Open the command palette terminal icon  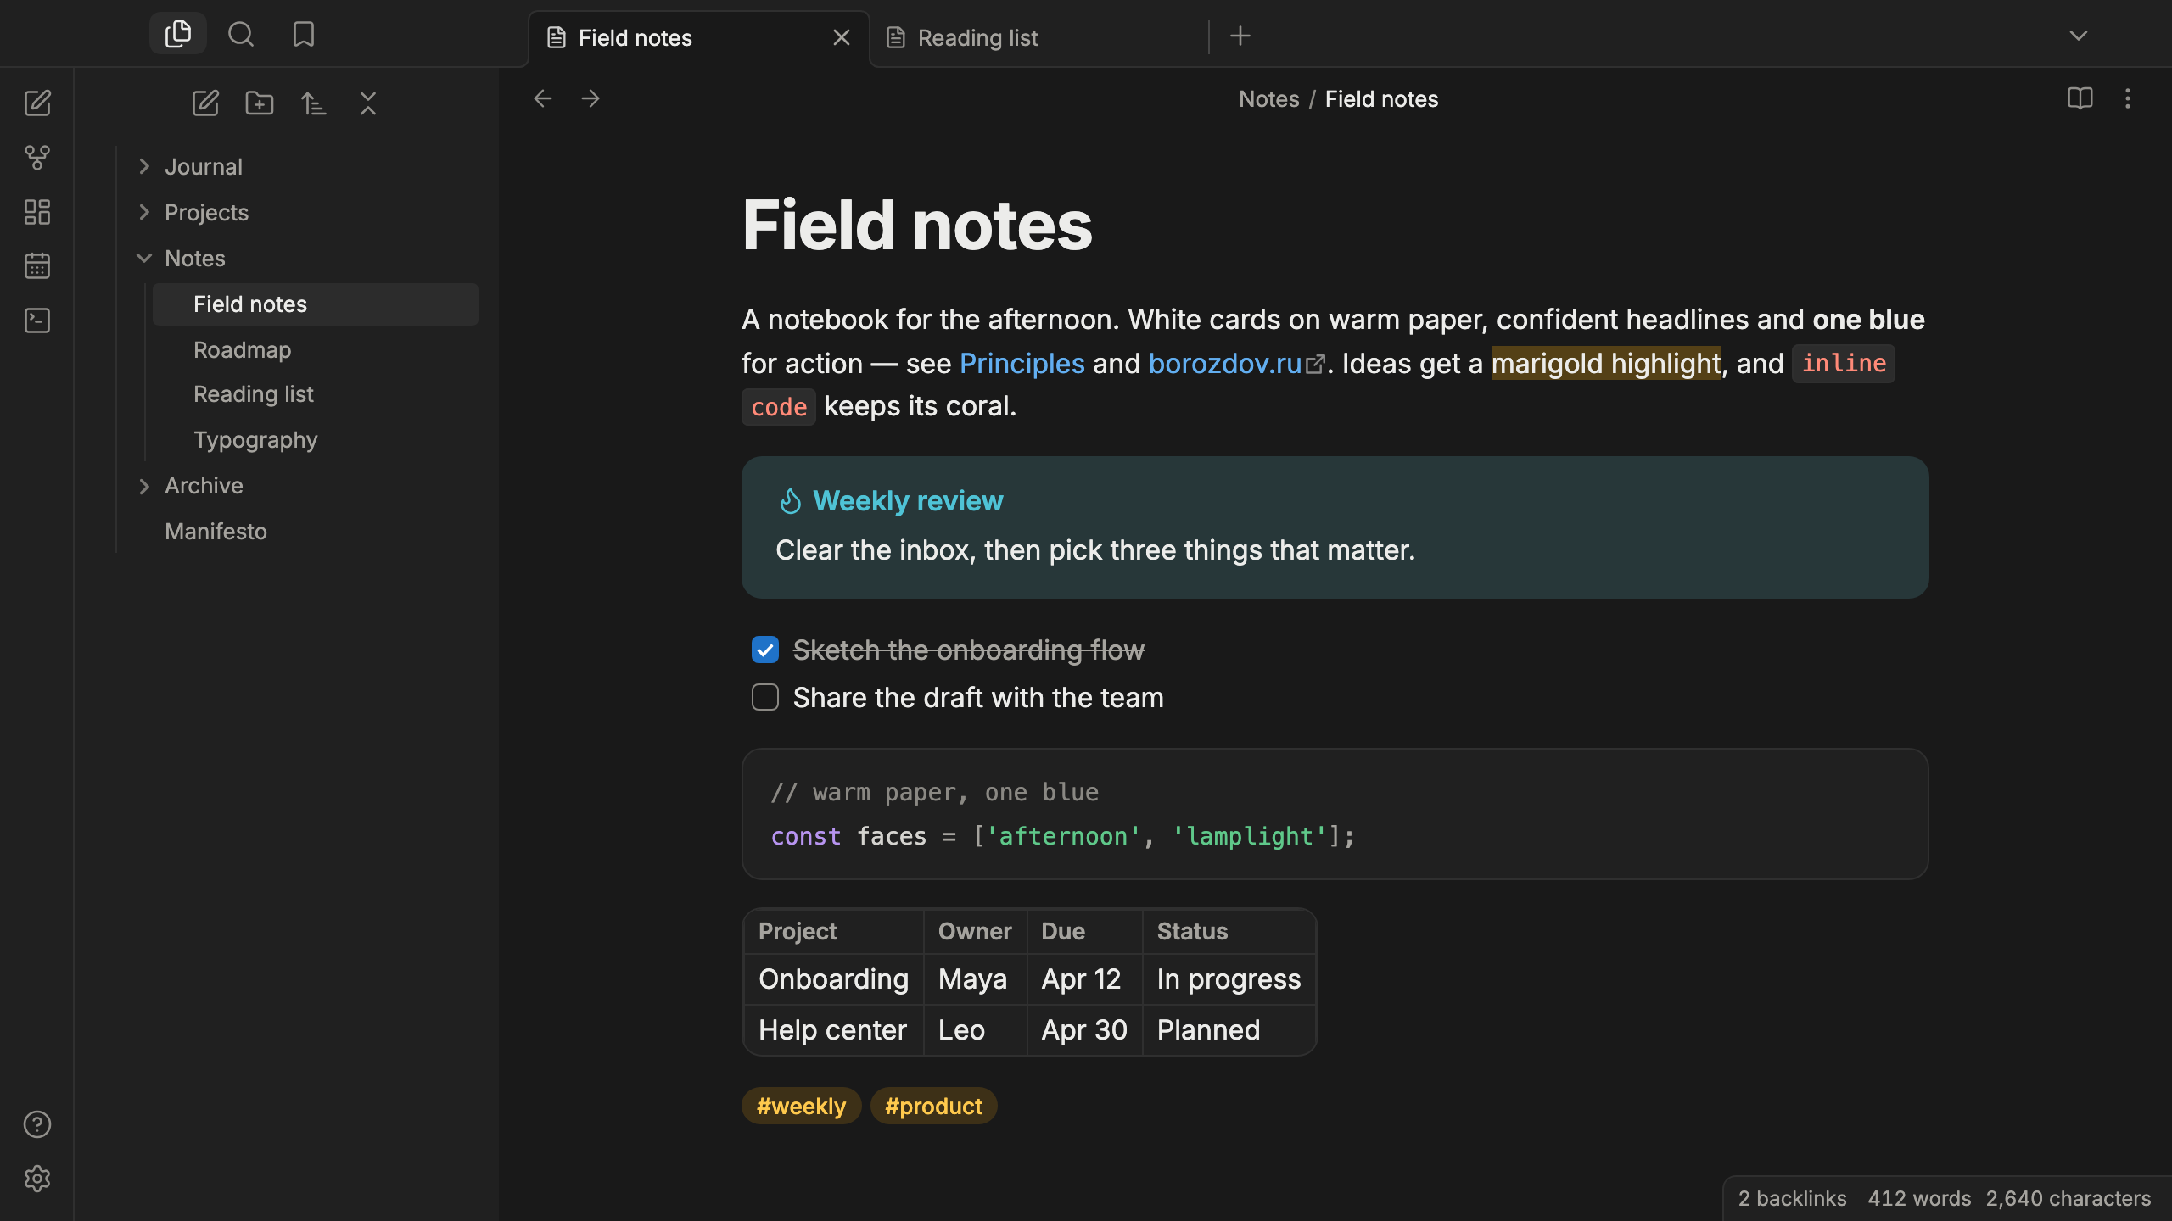pos(37,320)
